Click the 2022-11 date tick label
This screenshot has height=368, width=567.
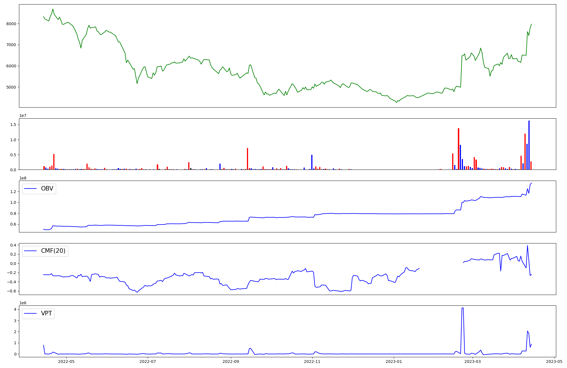click(312, 361)
